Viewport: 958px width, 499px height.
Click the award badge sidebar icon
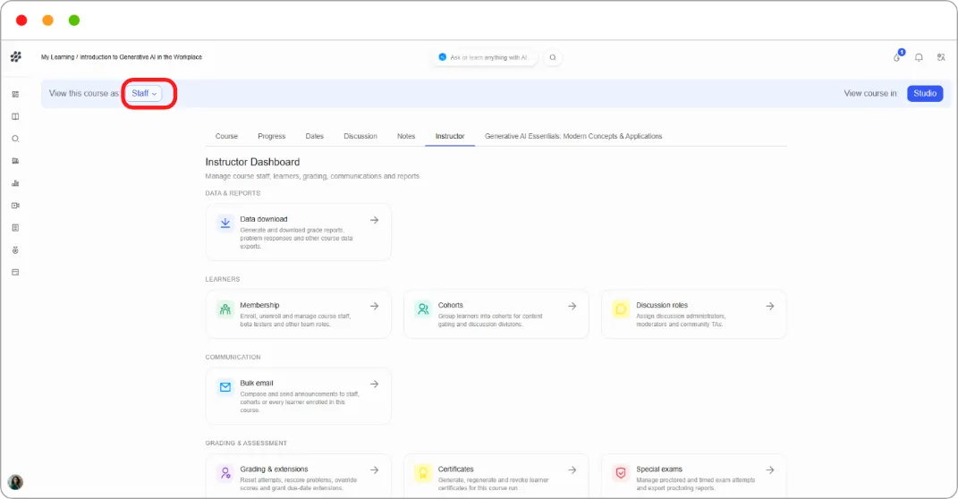coord(15,249)
